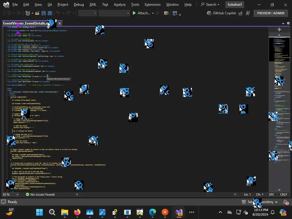Click the window layout toolbar icon

click(x=175, y=13)
